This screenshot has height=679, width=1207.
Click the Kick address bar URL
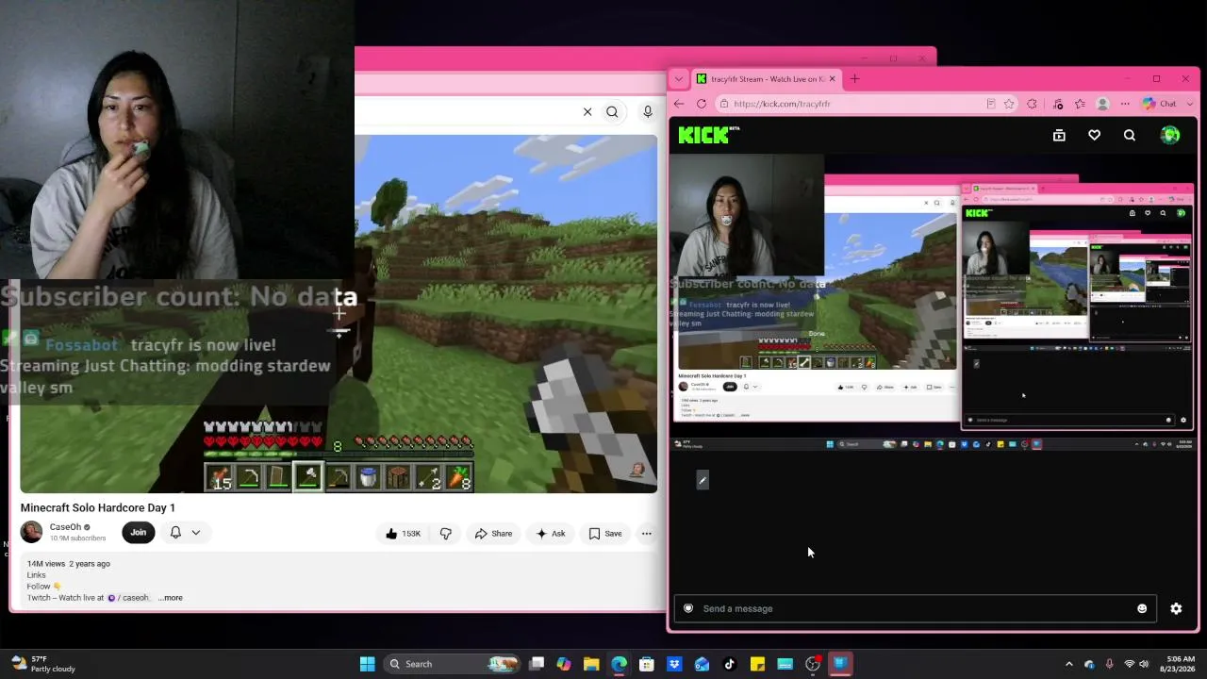click(x=782, y=104)
